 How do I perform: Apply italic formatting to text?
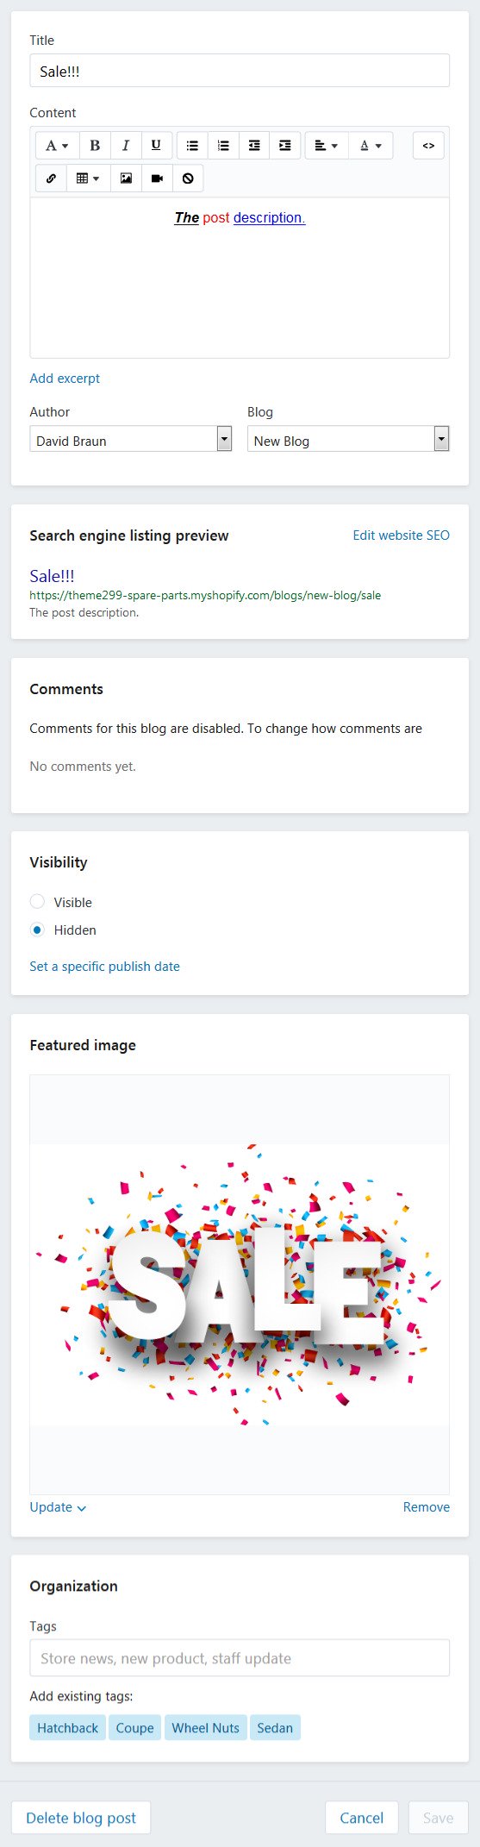point(125,146)
